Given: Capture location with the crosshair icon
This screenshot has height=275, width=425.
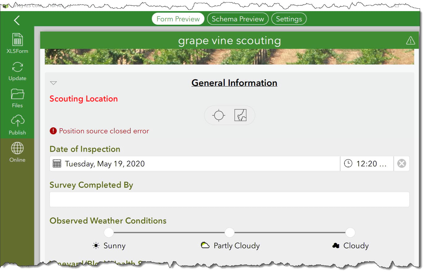Looking at the screenshot, I should 219,115.
